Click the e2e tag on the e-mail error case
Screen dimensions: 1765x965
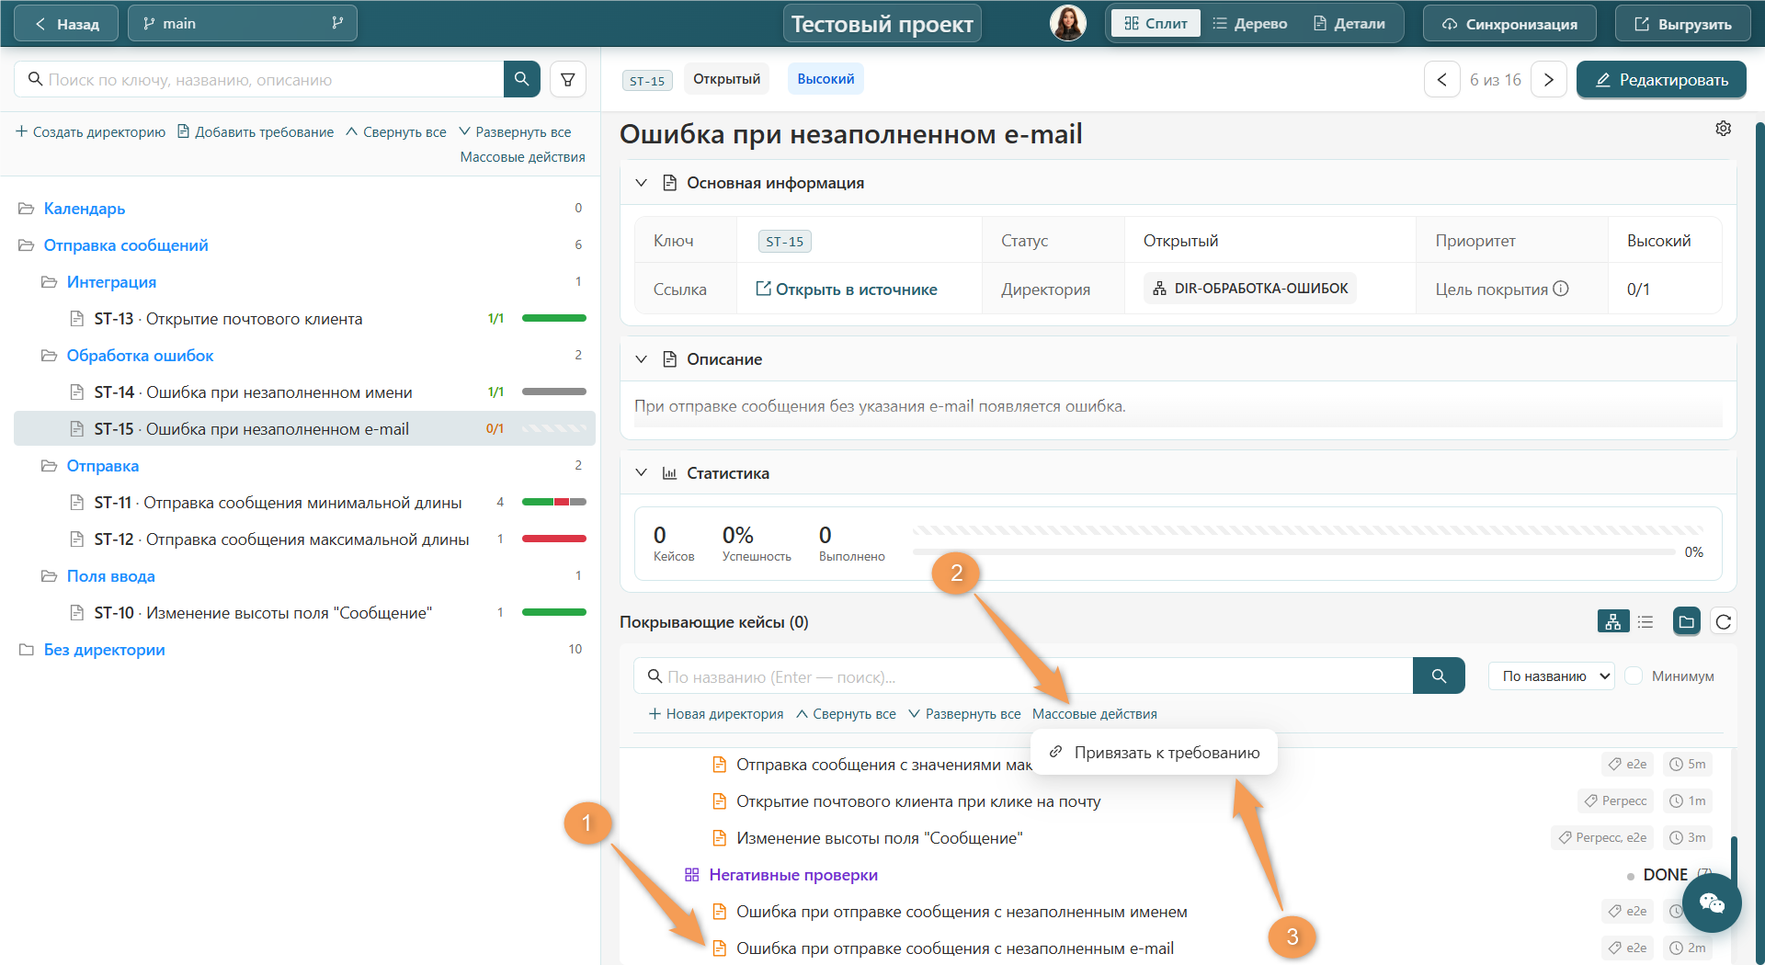pos(1628,948)
